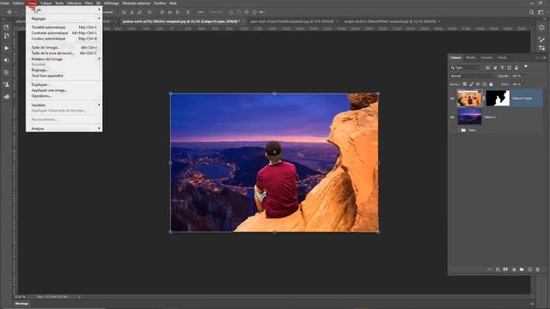
Task: Toggle lock all padlock icon
Action: click(491, 84)
